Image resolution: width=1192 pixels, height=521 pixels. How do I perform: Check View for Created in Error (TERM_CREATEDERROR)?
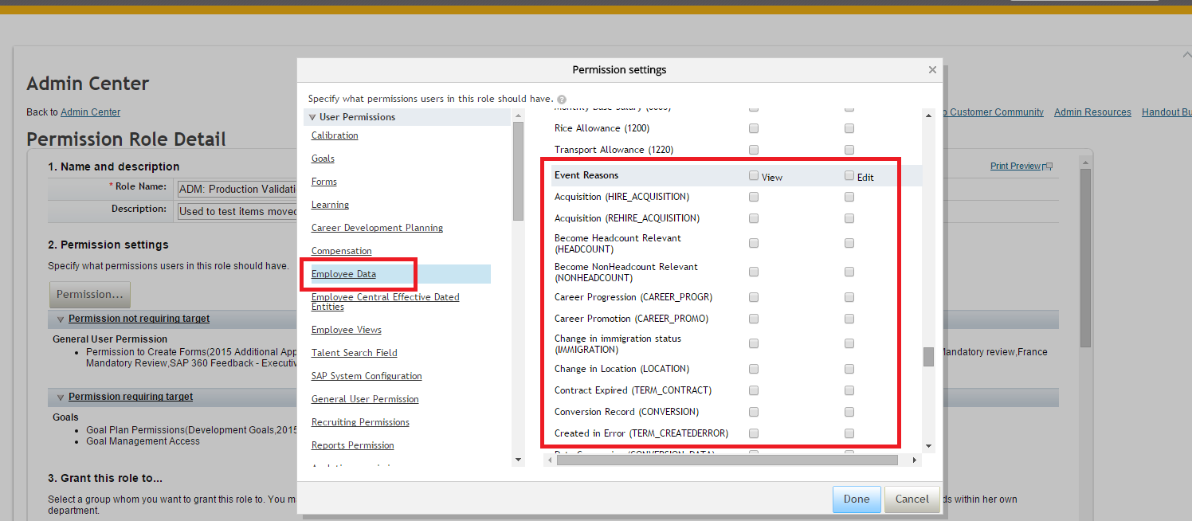(754, 433)
